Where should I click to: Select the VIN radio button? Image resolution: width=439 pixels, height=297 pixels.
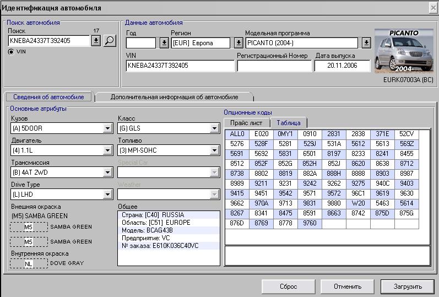point(12,51)
